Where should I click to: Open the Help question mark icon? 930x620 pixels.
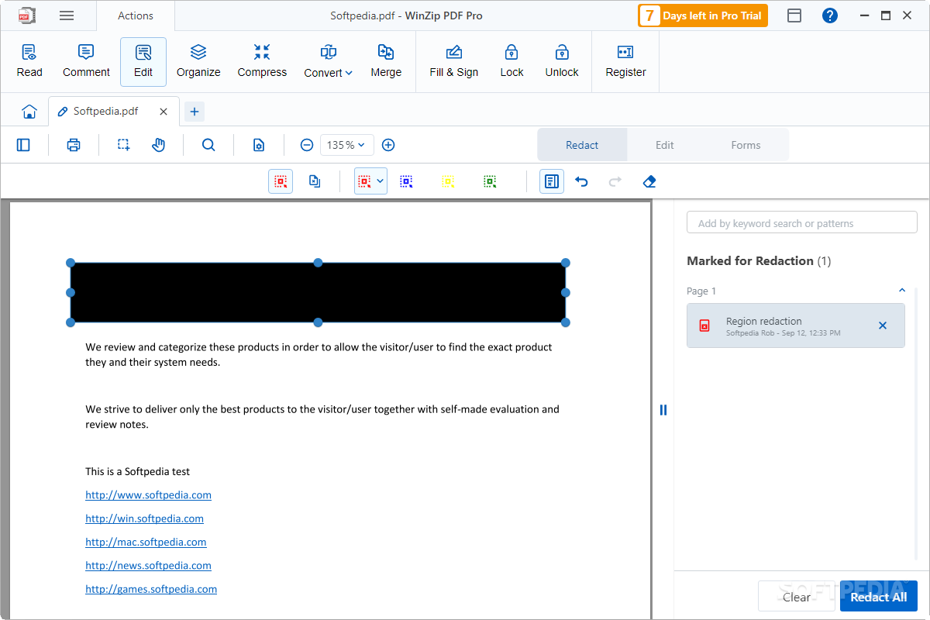tap(830, 15)
